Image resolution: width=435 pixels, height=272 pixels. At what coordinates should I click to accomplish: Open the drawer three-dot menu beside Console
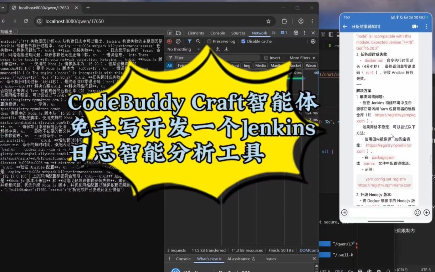click(x=169, y=259)
